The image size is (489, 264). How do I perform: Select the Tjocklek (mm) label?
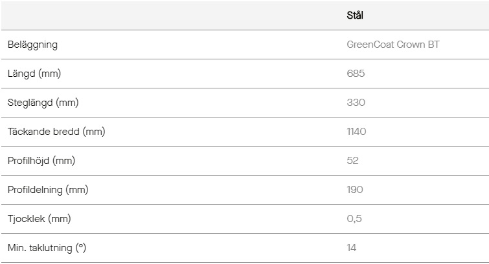pyautogui.click(x=40, y=219)
